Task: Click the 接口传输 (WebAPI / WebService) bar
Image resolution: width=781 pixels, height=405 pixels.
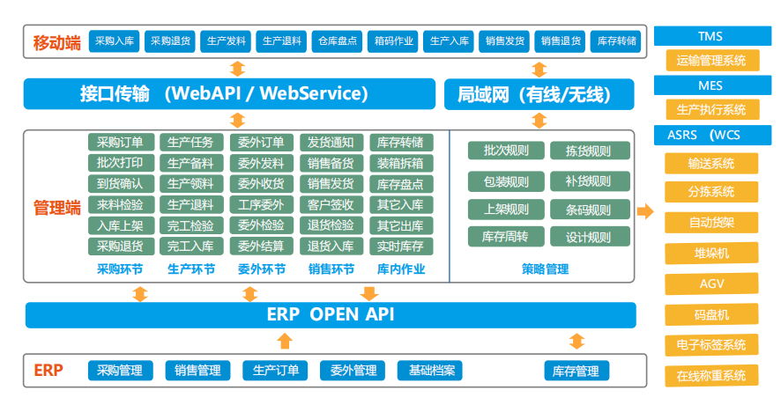Action: (x=229, y=94)
